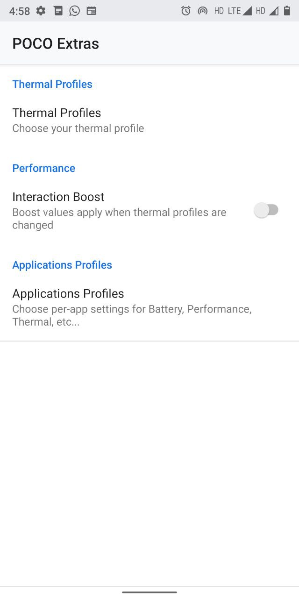Screen dimensions: 299x598
Task: Tap the per-app settings description text
Action: 132,315
